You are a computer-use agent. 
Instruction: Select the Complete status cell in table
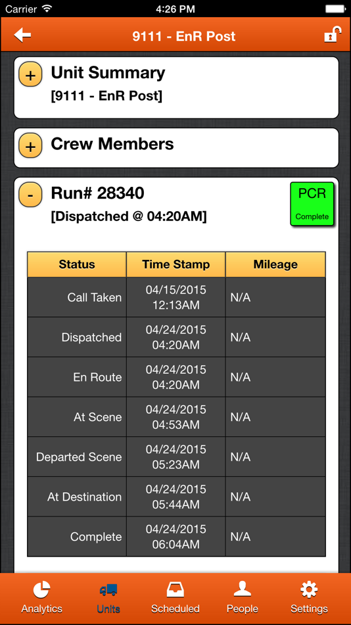(x=77, y=536)
